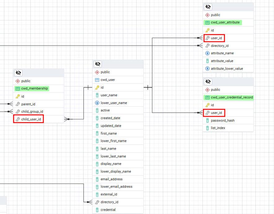274x214 pixels.
Task: Click unique index icon beside lower_user_name
Action: click(97, 103)
